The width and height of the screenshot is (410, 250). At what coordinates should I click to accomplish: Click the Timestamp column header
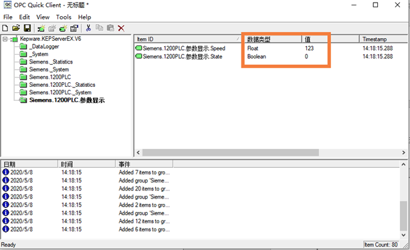click(x=383, y=39)
